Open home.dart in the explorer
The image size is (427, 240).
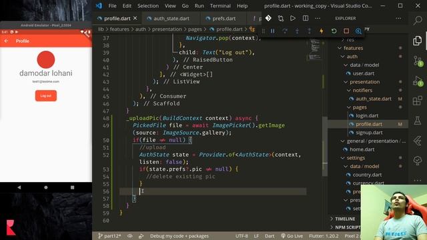[362, 149]
